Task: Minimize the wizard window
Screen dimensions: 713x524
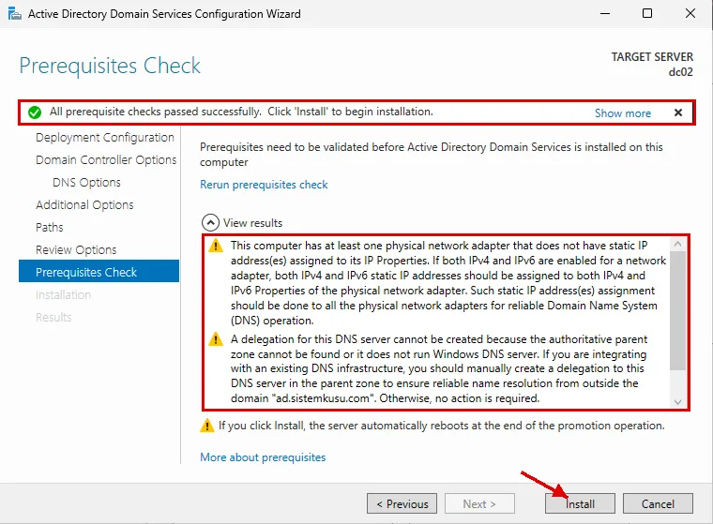Action: [605, 14]
